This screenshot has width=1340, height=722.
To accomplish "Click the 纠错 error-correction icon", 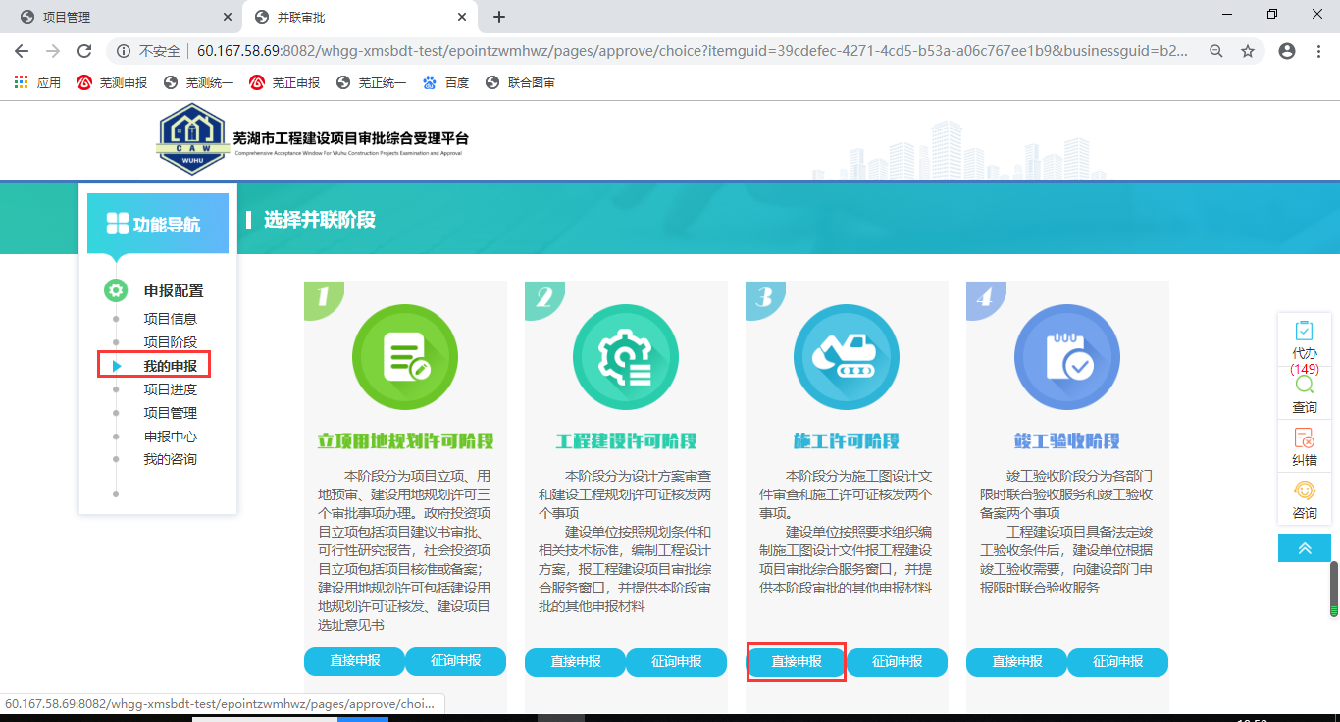I will click(1304, 446).
